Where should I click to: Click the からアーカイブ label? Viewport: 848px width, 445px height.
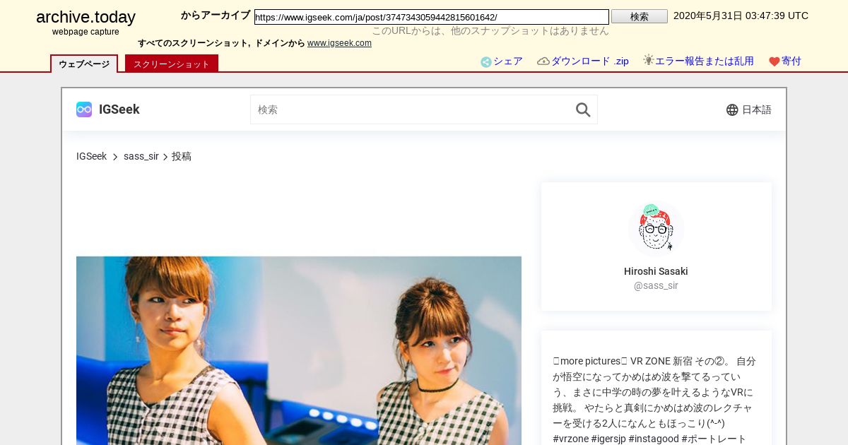coord(216,16)
